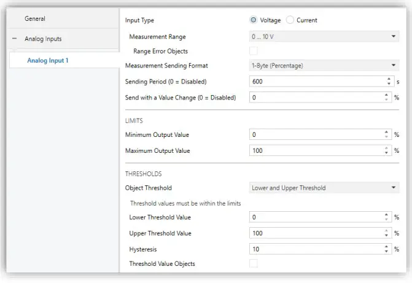Expand the Object Threshold dropdown
Screen dimensions: 412x283
click(324, 188)
